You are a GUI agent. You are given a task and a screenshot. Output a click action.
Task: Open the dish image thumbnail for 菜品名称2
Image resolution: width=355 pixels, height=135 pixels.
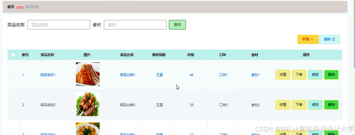(88, 104)
